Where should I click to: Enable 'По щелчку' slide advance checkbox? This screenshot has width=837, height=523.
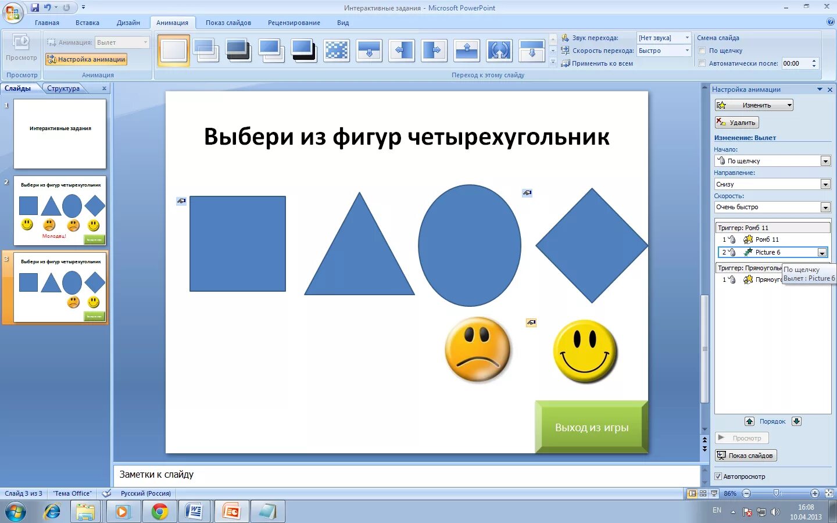pyautogui.click(x=702, y=51)
